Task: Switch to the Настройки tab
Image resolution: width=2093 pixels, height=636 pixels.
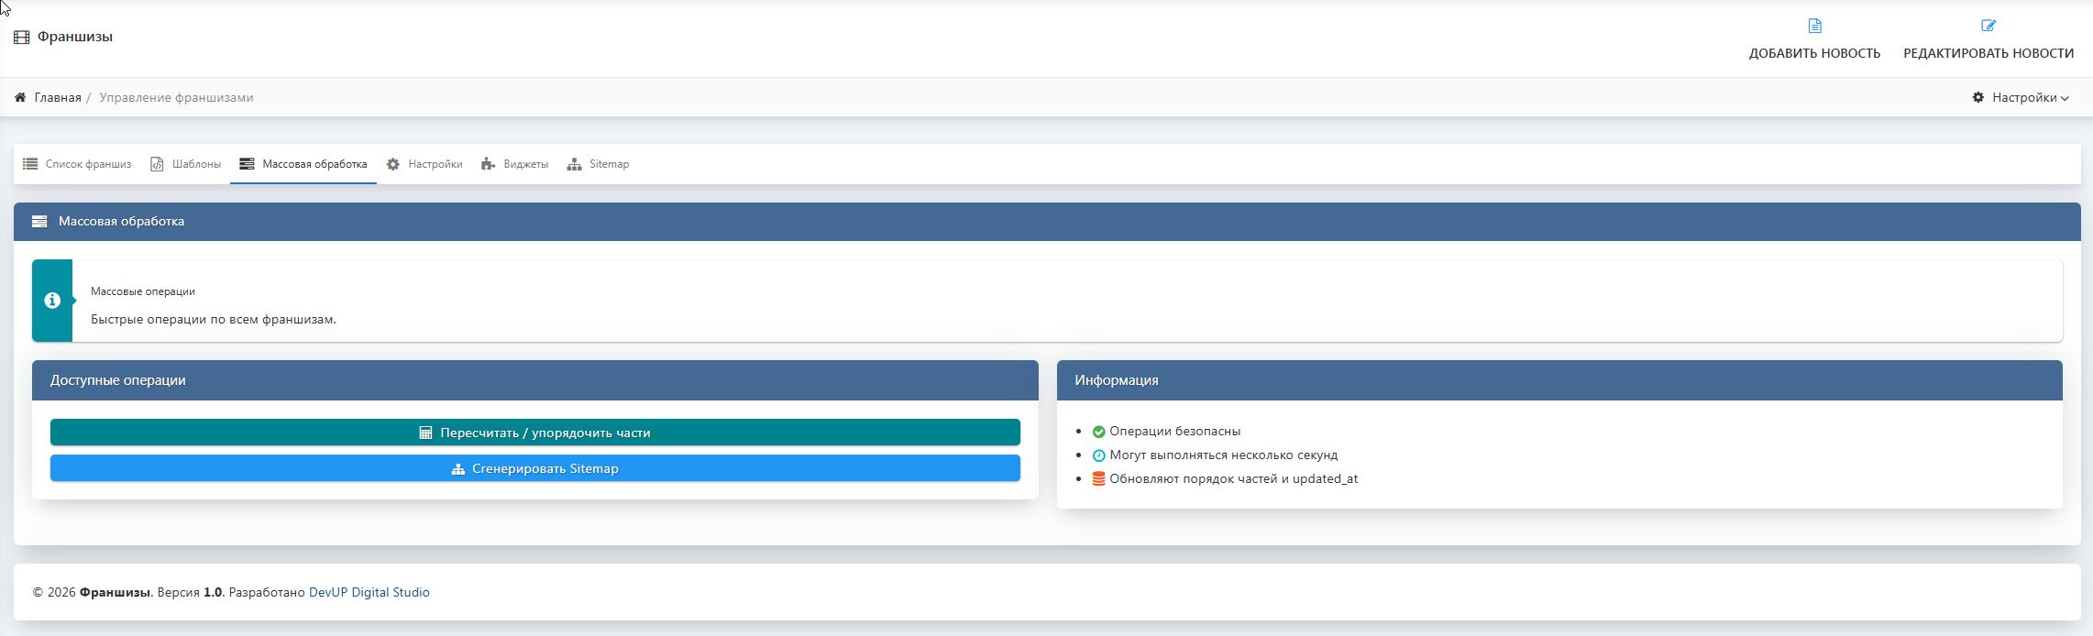Action: [x=435, y=164]
